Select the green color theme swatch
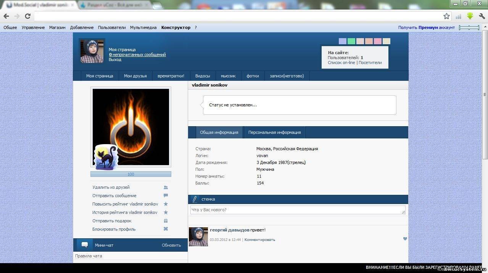The width and height of the screenshot is (488, 273). (351, 41)
